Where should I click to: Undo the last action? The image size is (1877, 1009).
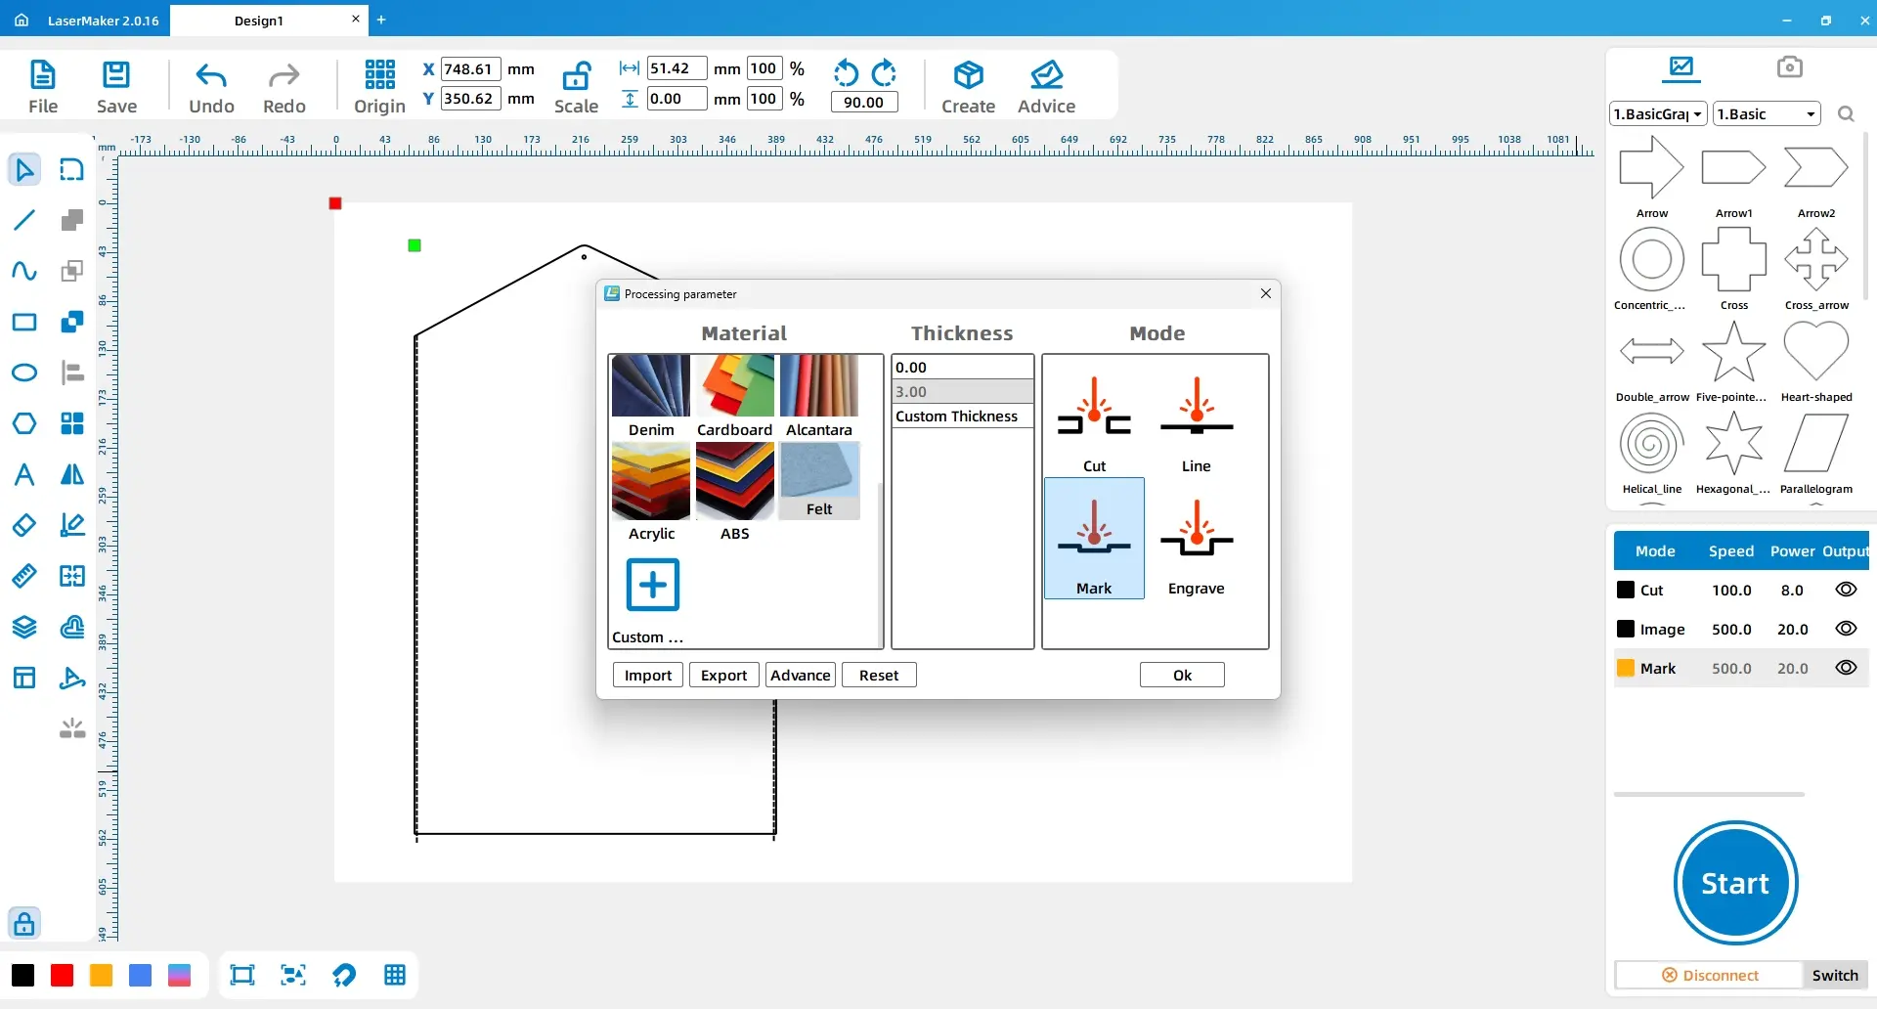(x=211, y=75)
